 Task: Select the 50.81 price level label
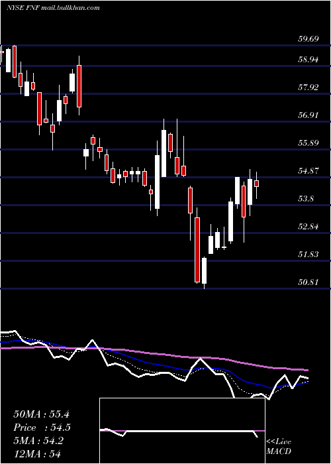pos(308,282)
